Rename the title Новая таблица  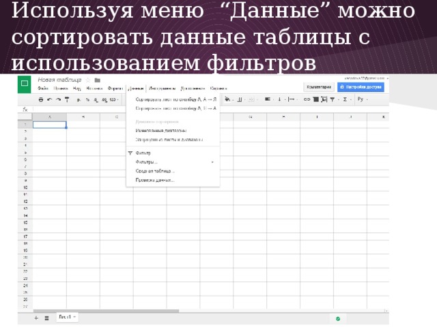coord(59,80)
